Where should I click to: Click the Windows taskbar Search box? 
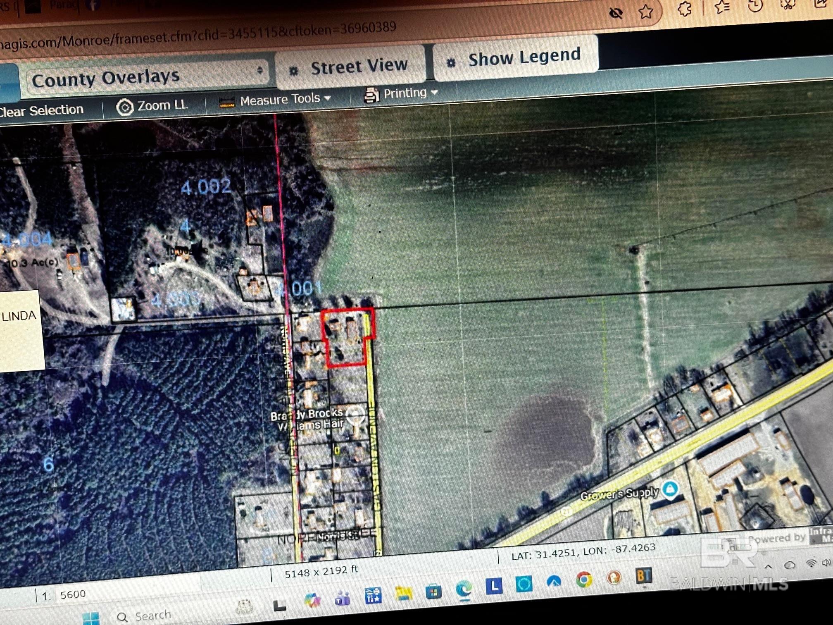coord(153,615)
